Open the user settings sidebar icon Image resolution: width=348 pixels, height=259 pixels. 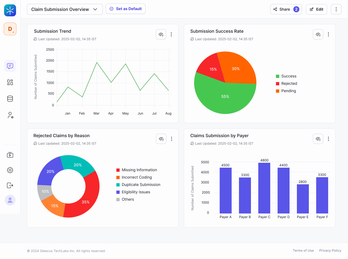10,115
